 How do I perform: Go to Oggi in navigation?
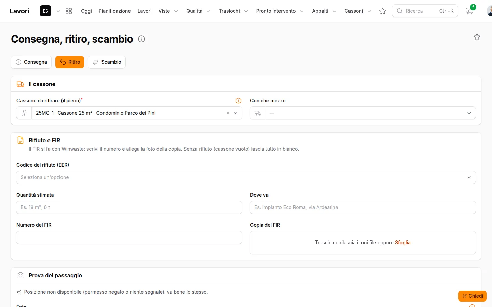[x=86, y=11]
